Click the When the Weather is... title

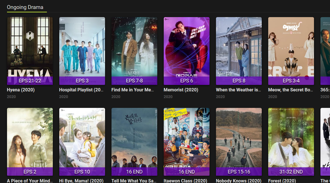click(x=238, y=90)
